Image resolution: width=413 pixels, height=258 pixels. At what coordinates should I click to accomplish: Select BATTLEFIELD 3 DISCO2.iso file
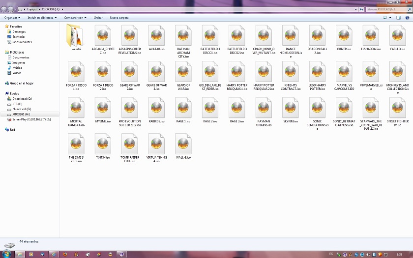pos(237,39)
